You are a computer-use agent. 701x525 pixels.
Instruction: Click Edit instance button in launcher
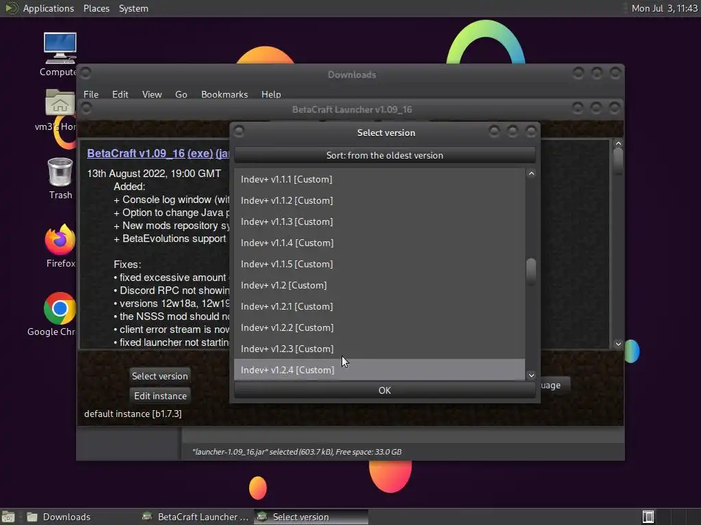pos(160,396)
